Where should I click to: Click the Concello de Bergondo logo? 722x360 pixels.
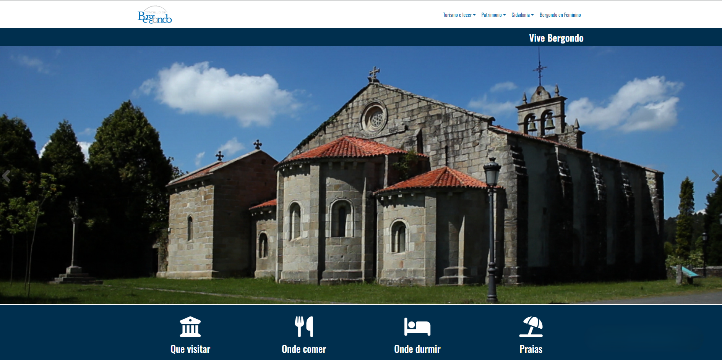tap(155, 15)
